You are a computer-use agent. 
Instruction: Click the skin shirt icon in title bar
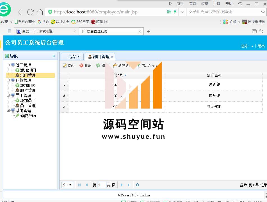coord(240,4)
